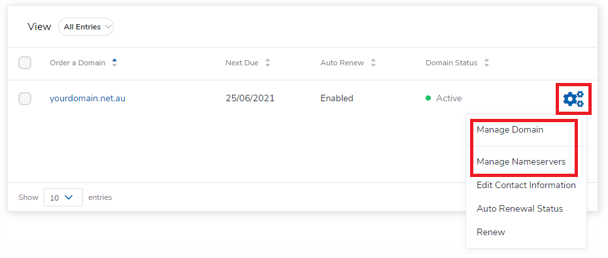Open the entries count dropdown showing 10
608x258 pixels.
(x=63, y=197)
